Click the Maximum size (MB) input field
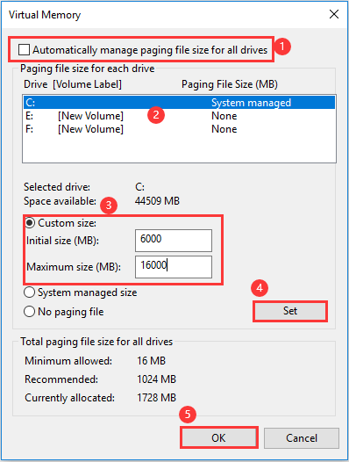Viewport: 349px width, 462px height. 174,267
